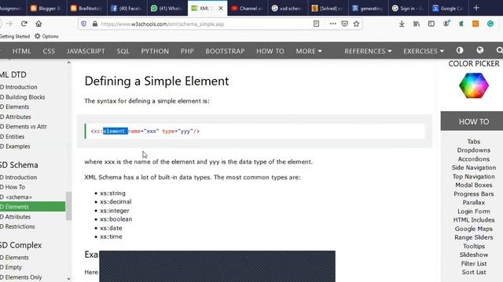503x282 pixels.
Task: Show sidebars icon in toolbar
Action: (x=431, y=23)
